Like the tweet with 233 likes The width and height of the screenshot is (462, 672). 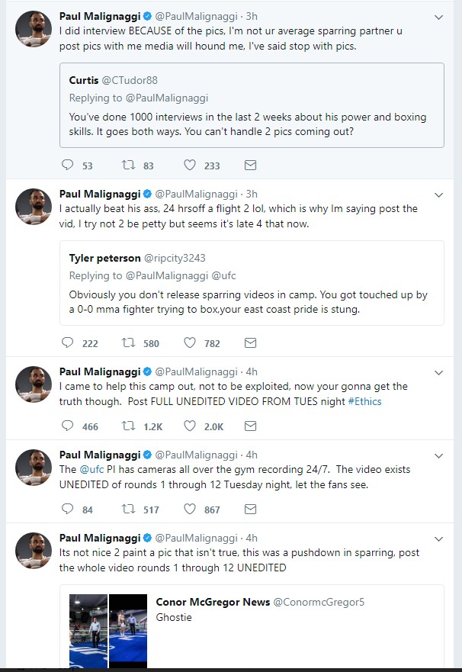tap(190, 165)
